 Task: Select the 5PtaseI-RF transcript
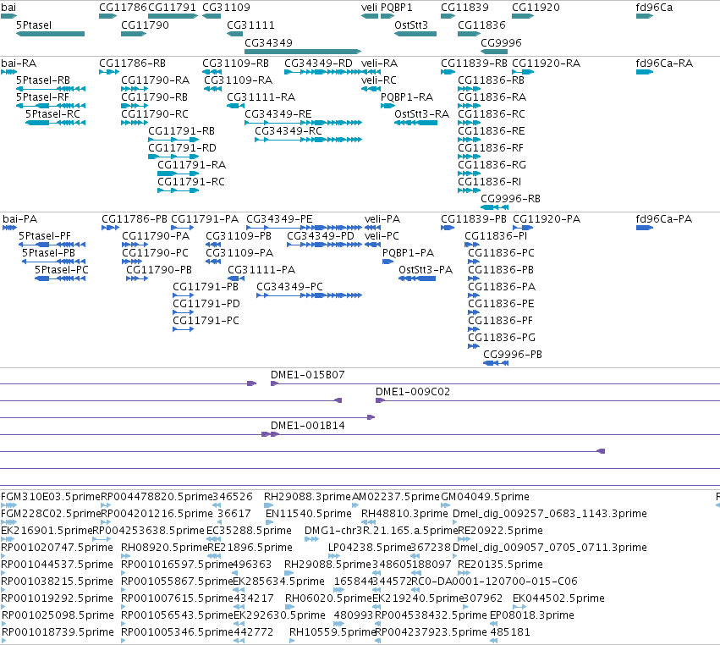tap(51, 106)
